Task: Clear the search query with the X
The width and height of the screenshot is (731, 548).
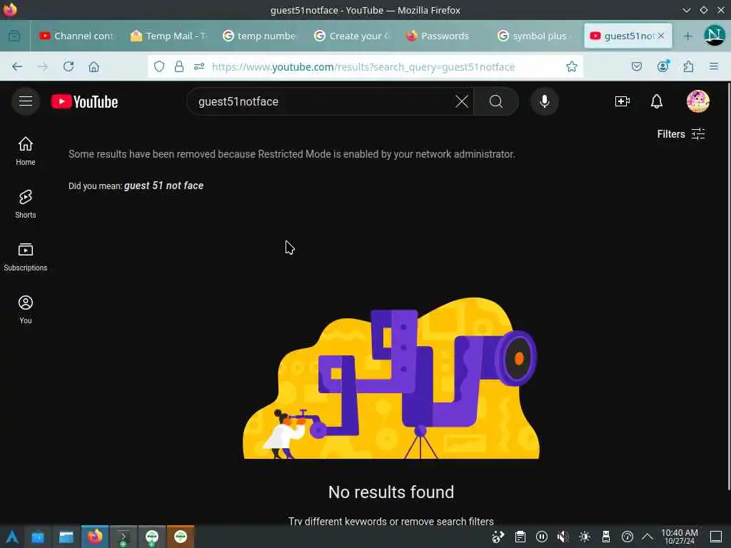Action: tap(462, 101)
